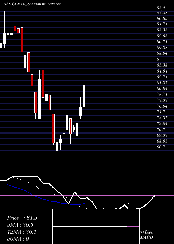Click the 96.05 price axis label
The height and width of the screenshot is (244, 174).
(162, 18)
